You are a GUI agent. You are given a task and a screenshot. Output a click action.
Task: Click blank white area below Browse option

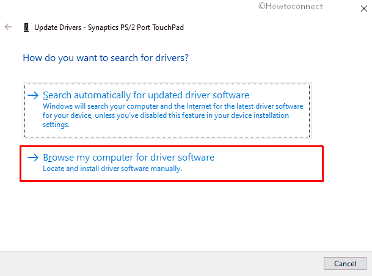[183, 214]
